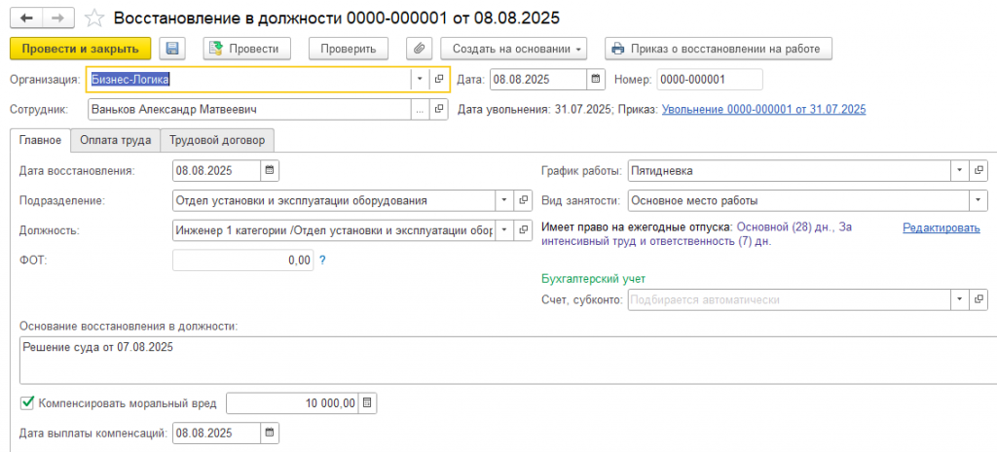Go back with the left arrow
The image size is (997, 452).
[x=26, y=17]
